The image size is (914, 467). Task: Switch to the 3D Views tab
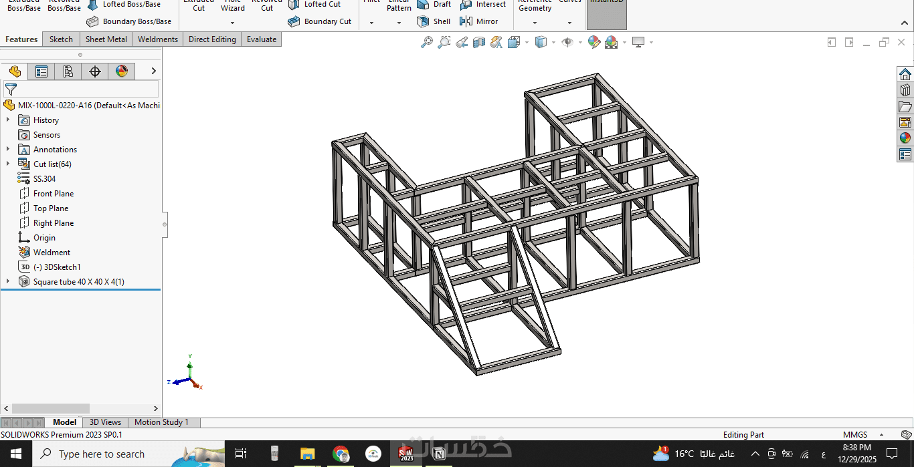(106, 422)
